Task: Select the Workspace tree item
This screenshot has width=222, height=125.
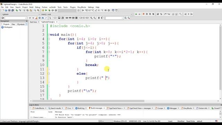Action: click(x=8, y=27)
